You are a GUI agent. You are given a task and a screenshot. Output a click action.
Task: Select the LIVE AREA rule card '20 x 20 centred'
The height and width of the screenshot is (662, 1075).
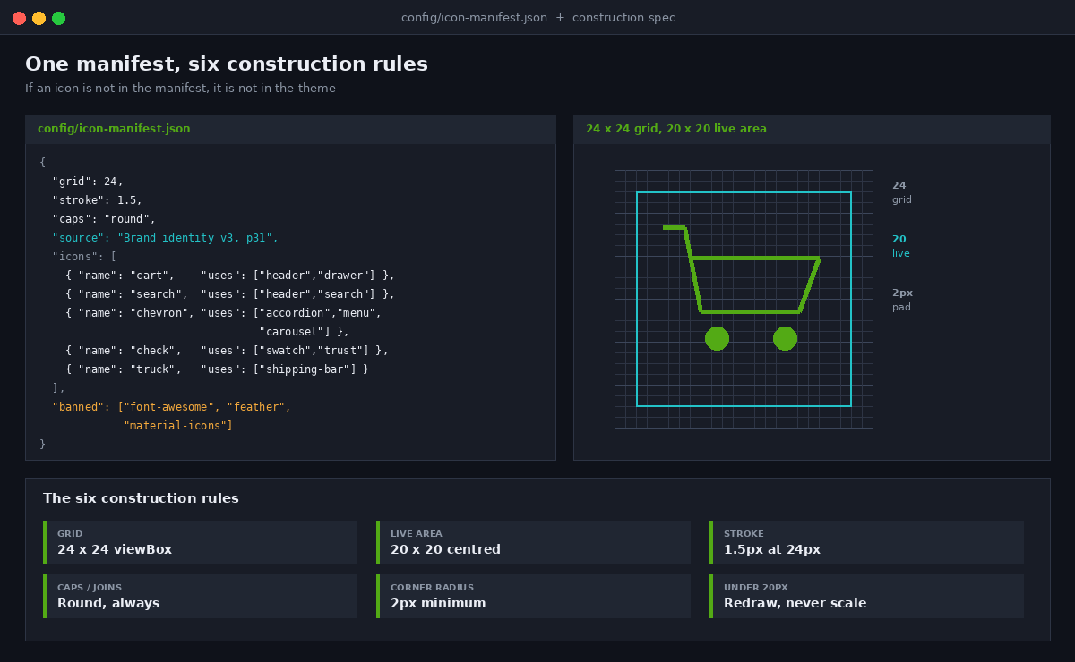pos(533,542)
